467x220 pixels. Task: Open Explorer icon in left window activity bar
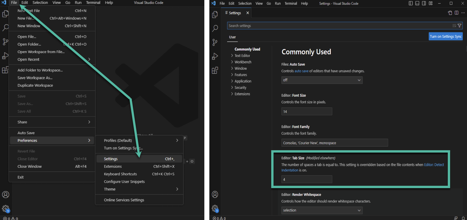[x=5, y=14]
